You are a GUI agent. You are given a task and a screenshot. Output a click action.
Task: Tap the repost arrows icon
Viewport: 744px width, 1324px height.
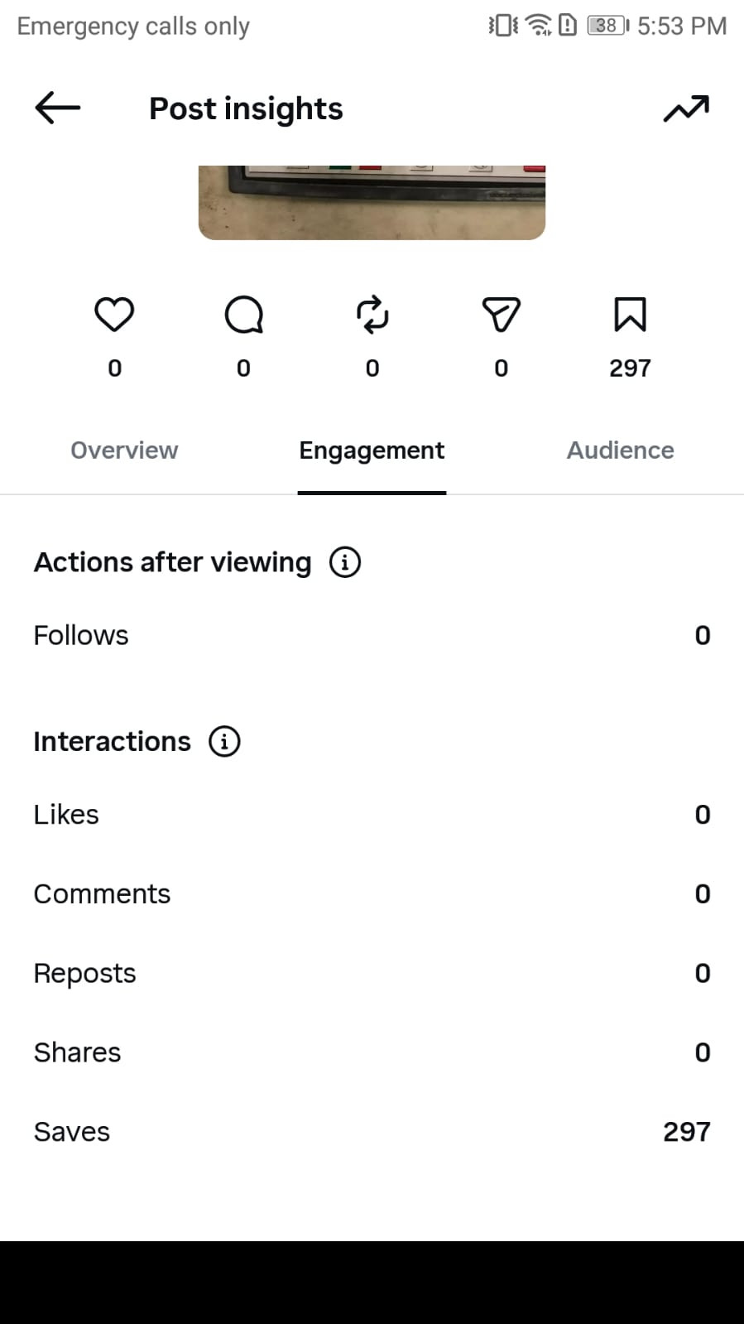click(x=372, y=315)
